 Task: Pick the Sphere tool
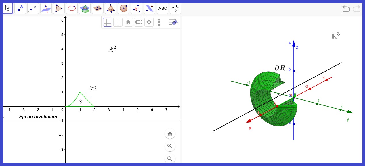pyautogui.click(x=124, y=9)
